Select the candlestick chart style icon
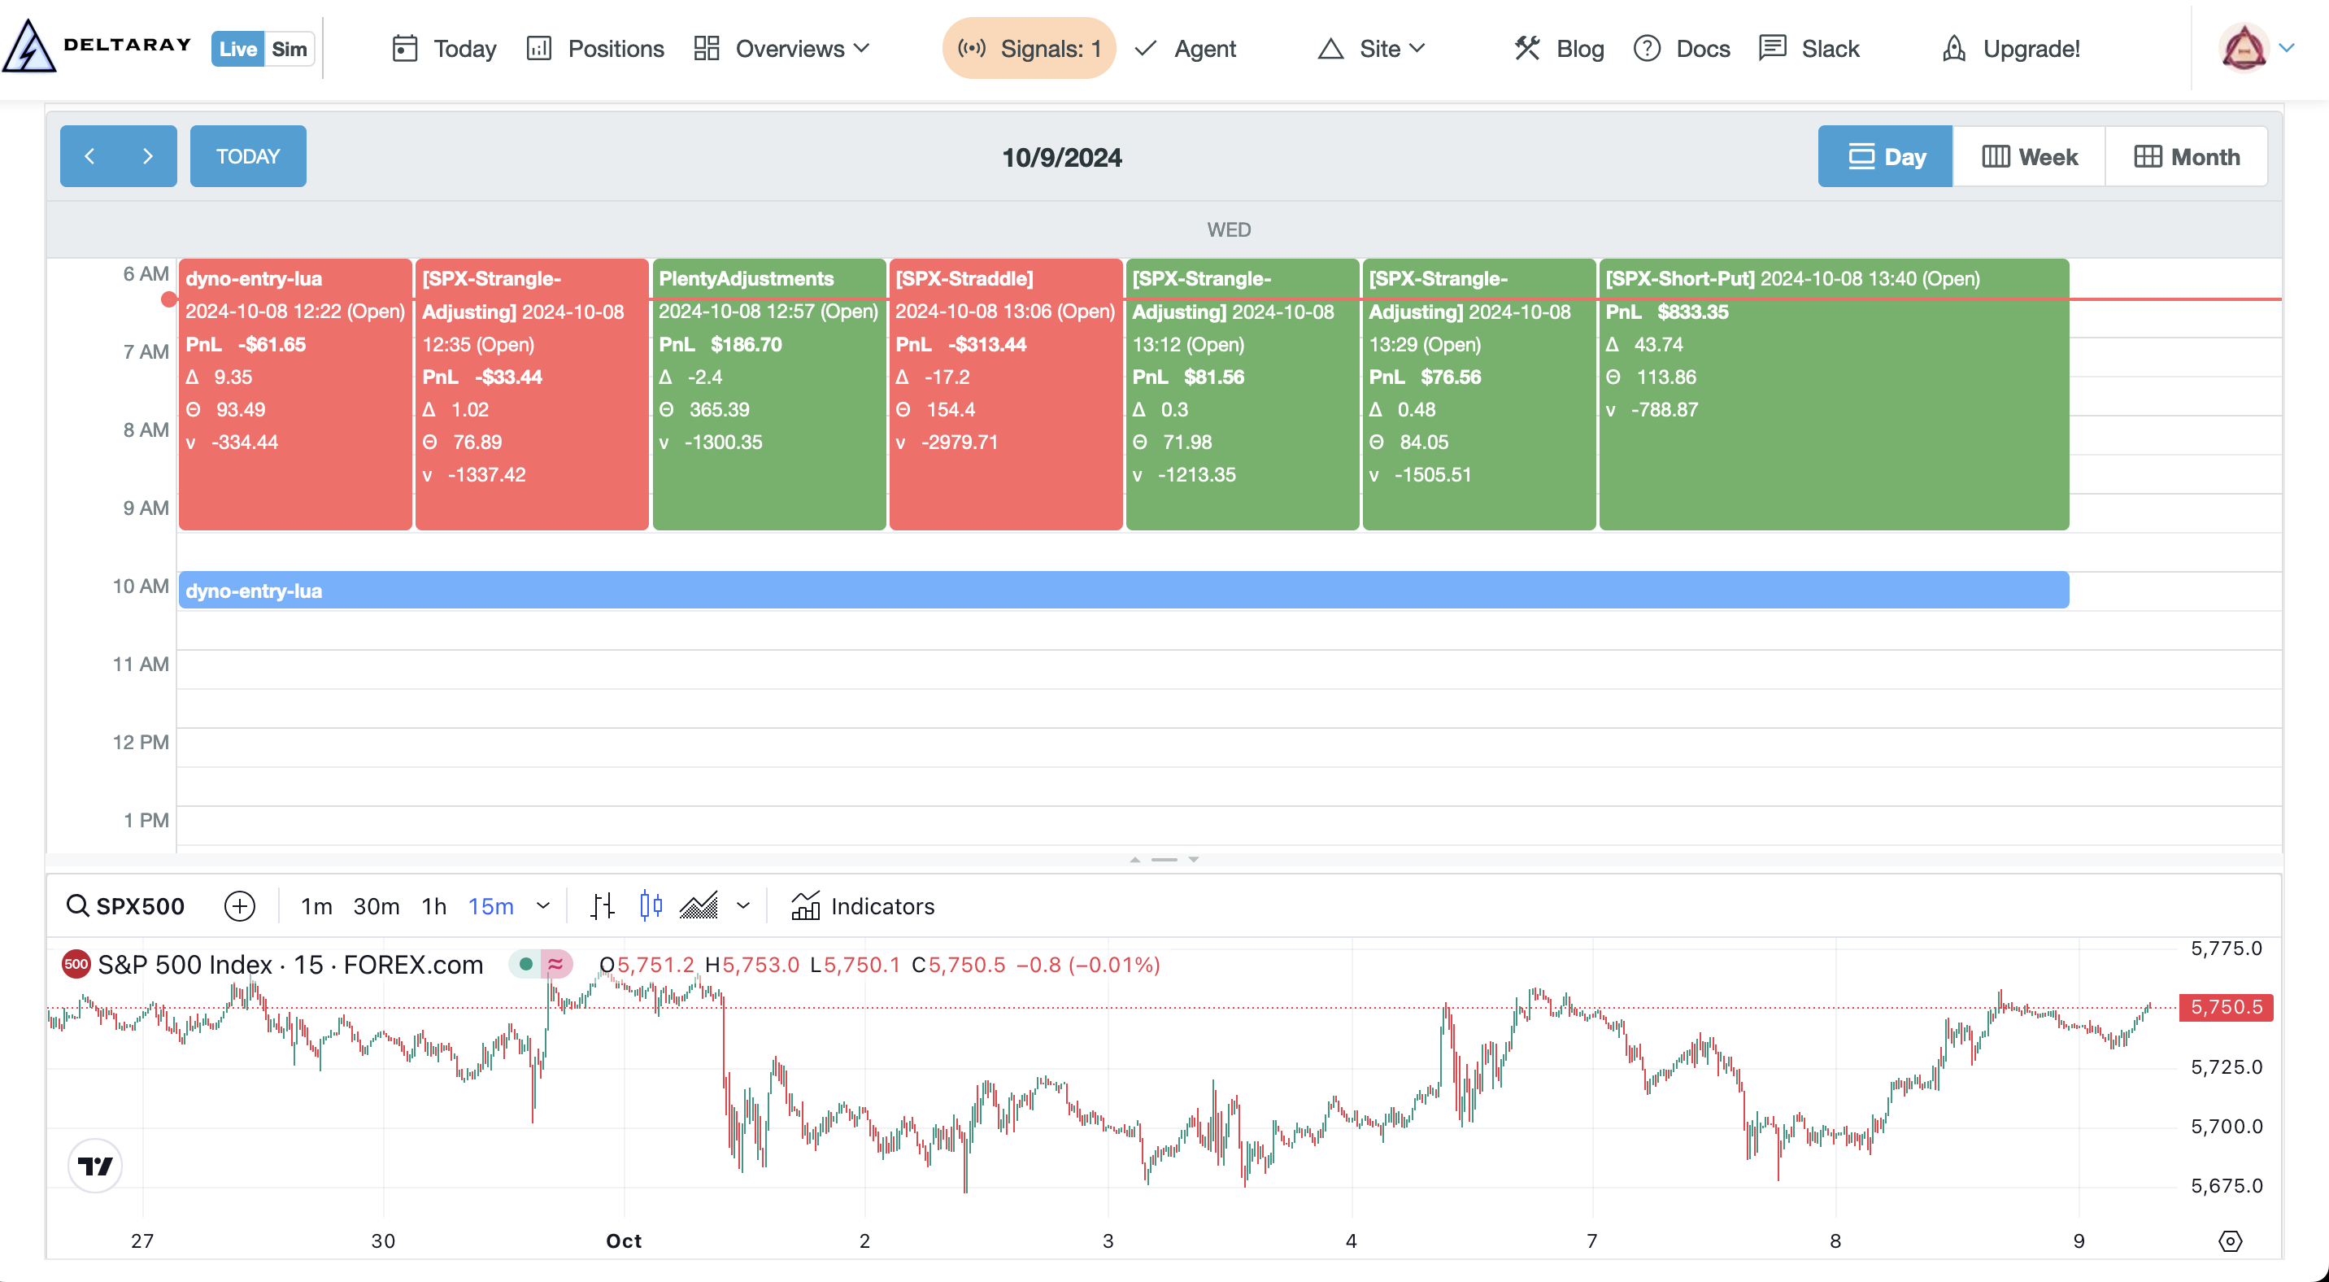 click(651, 906)
